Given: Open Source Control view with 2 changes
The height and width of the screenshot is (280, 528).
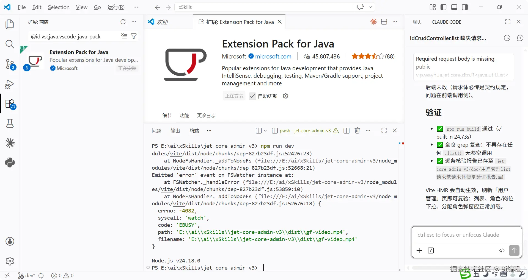Looking at the screenshot, I should pyautogui.click(x=10, y=64).
